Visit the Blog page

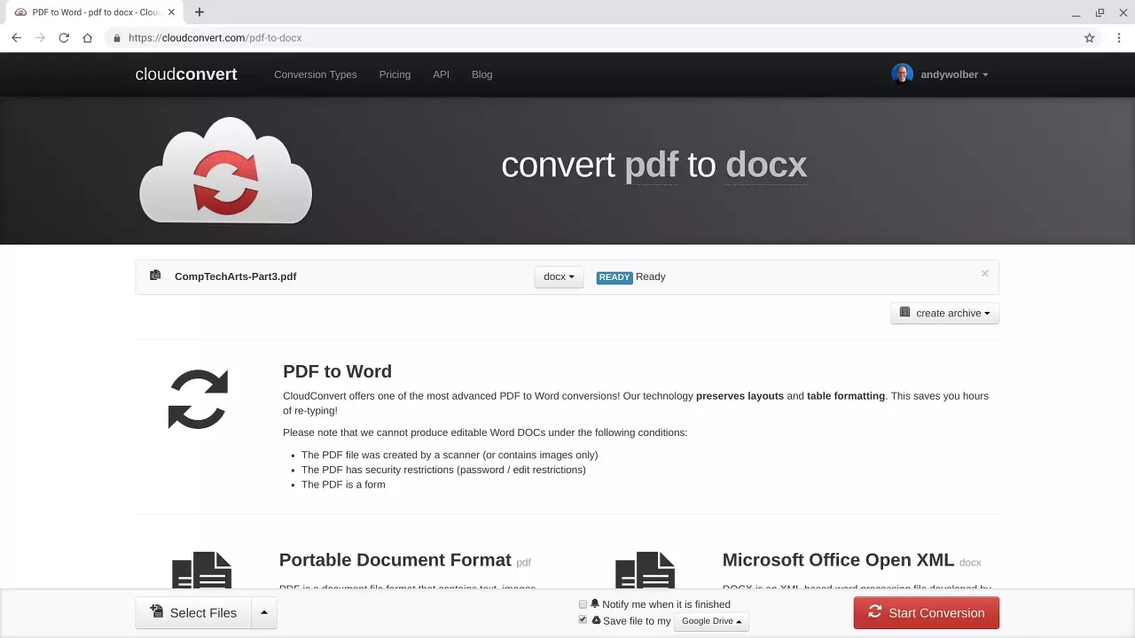pyautogui.click(x=481, y=74)
